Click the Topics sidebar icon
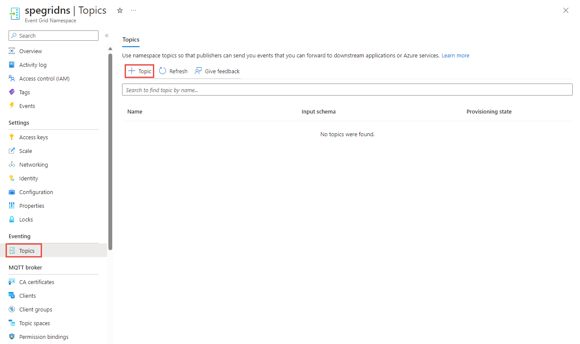This screenshot has height=344, width=580. tap(12, 251)
